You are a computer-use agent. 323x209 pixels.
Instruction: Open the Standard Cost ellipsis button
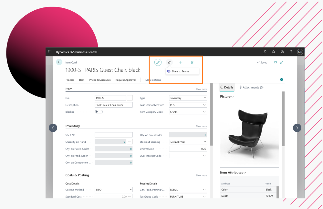(130, 197)
